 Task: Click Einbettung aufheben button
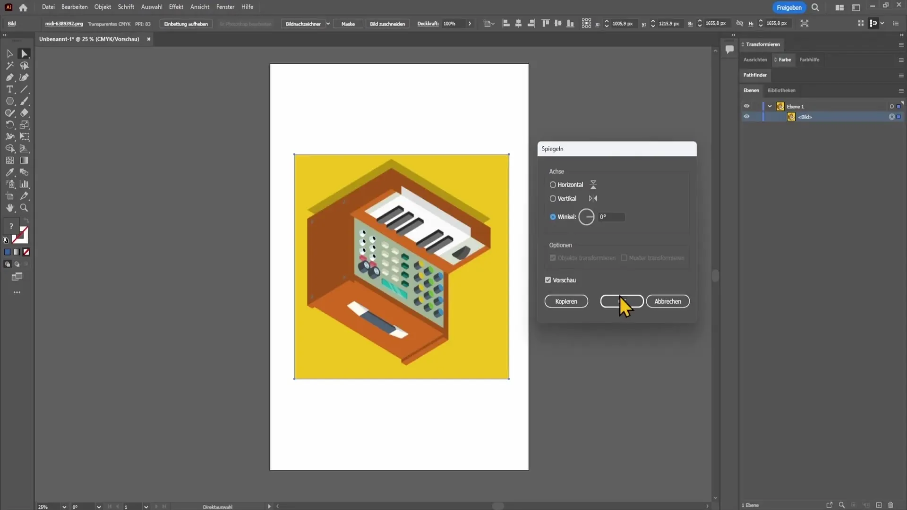pos(186,24)
